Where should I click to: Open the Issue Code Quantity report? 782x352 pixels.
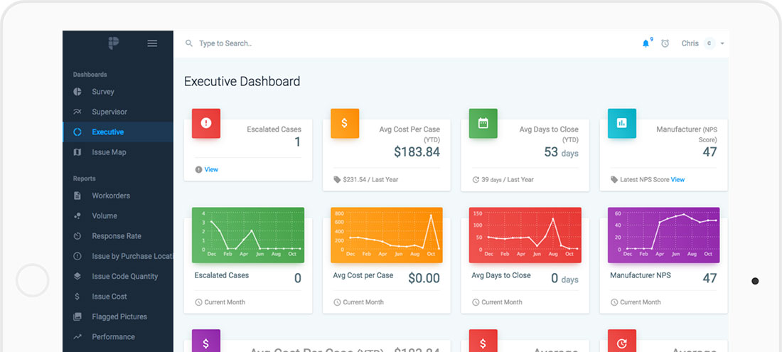tap(118, 276)
